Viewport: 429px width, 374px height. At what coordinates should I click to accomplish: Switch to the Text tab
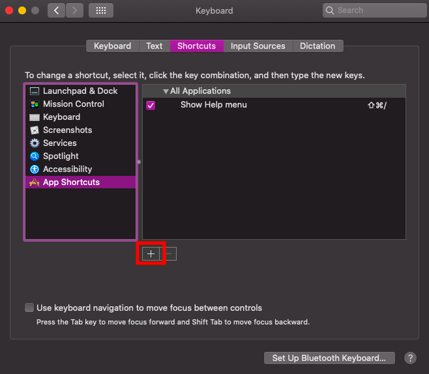(x=155, y=46)
